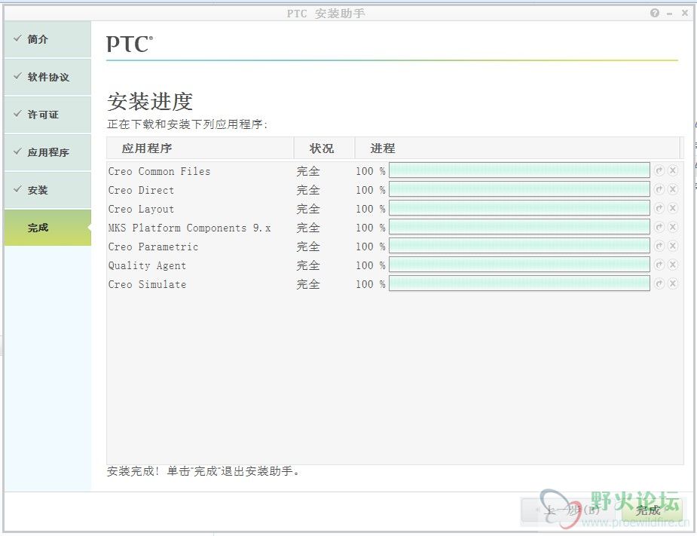
Task: Click the Creo Common Files progress bar
Action: point(519,170)
